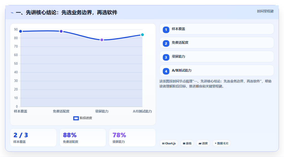This screenshot has width=284, height=157.
Task: Click the description paragraph starting 这张图按时间节点
Action: coord(215,84)
